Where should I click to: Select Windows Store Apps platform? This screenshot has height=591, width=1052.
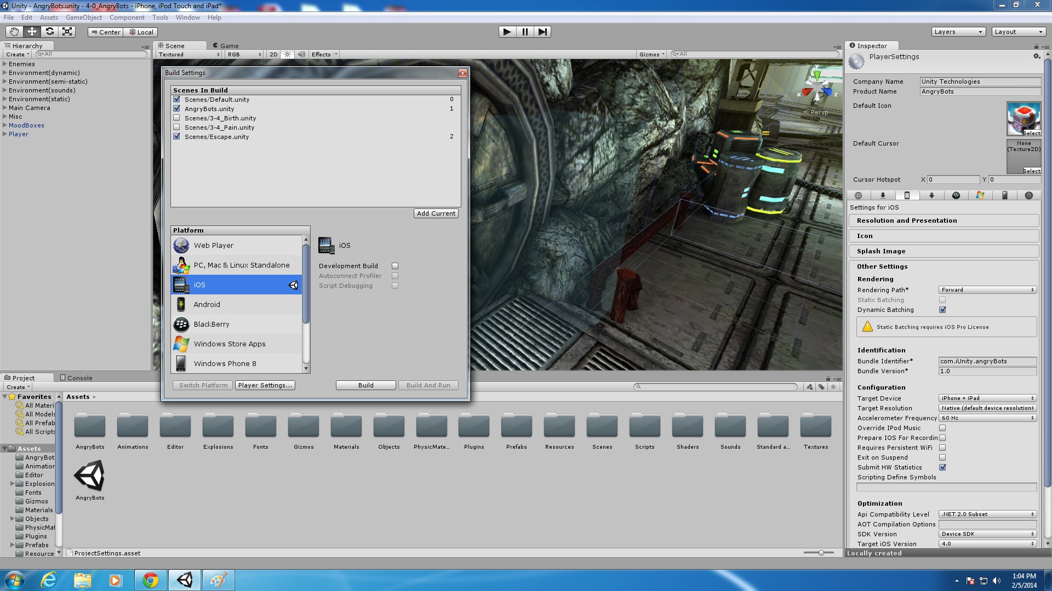(237, 344)
